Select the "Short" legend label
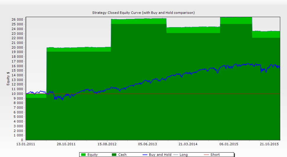Image resolution: width=287 pixels, height=157 pixels. point(215,155)
